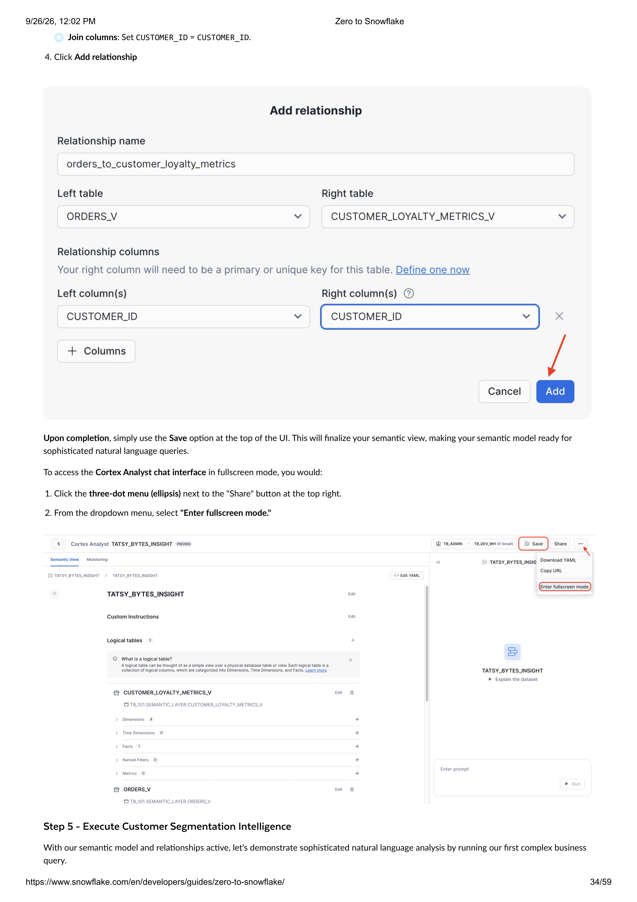This screenshot has width=637, height=902.
Task: Switch to the Semantic View tab
Action: point(64,560)
